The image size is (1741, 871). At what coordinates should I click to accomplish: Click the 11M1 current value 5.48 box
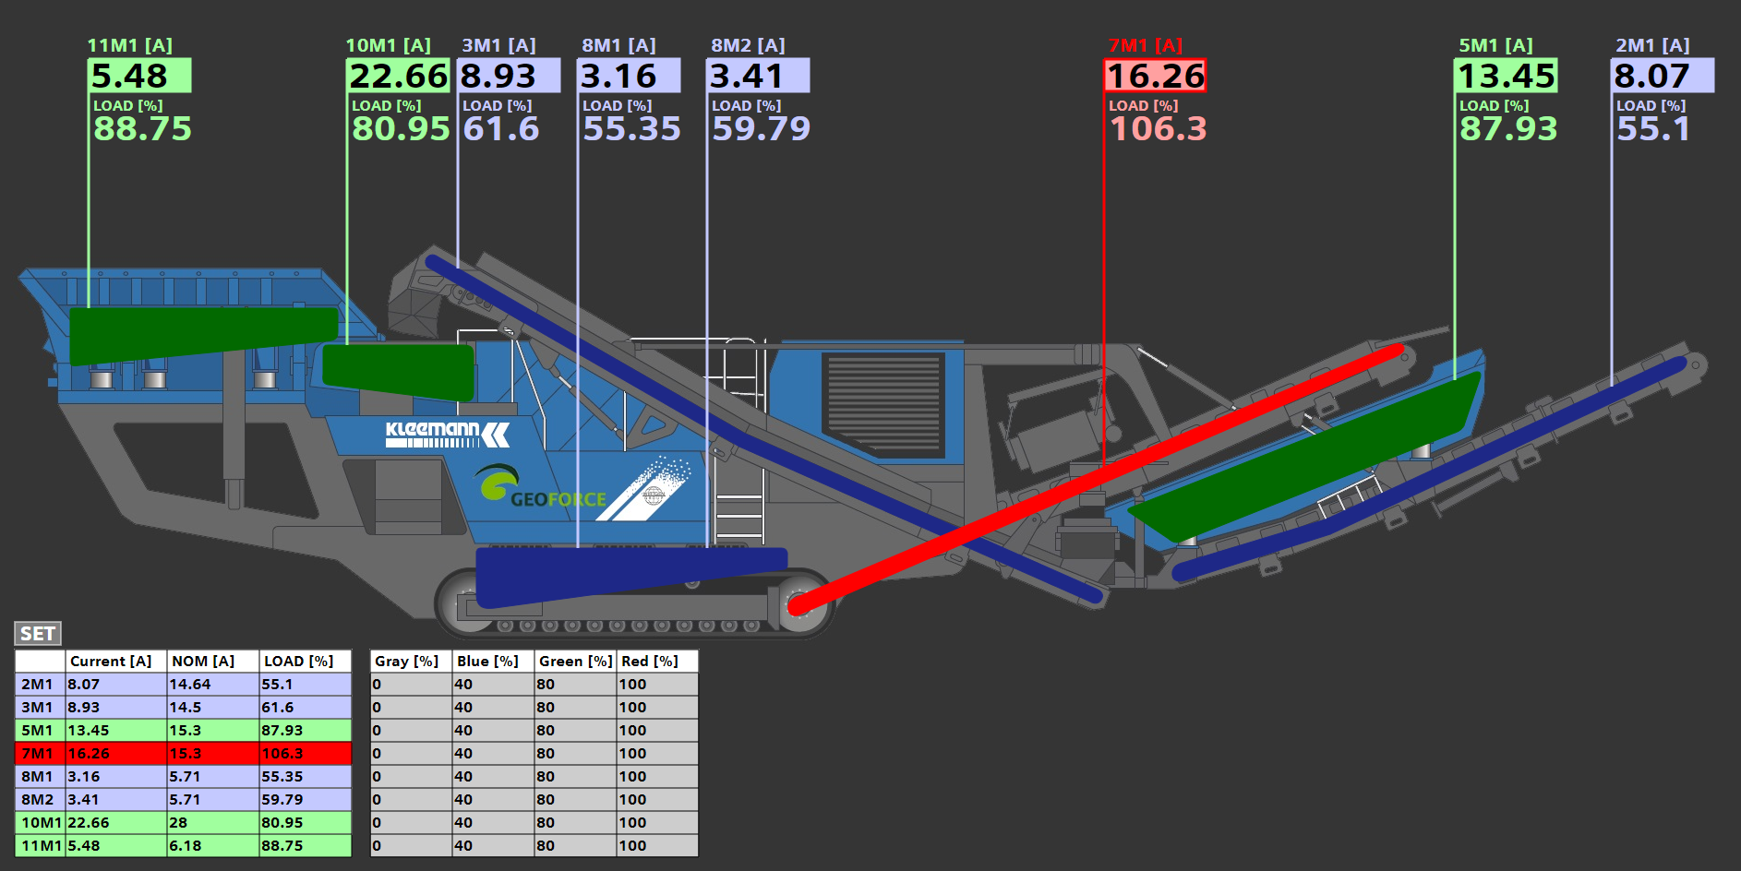point(139,76)
